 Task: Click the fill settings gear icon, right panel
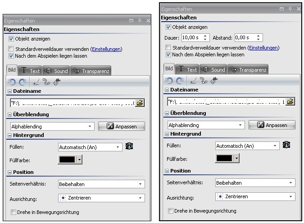point(286,145)
